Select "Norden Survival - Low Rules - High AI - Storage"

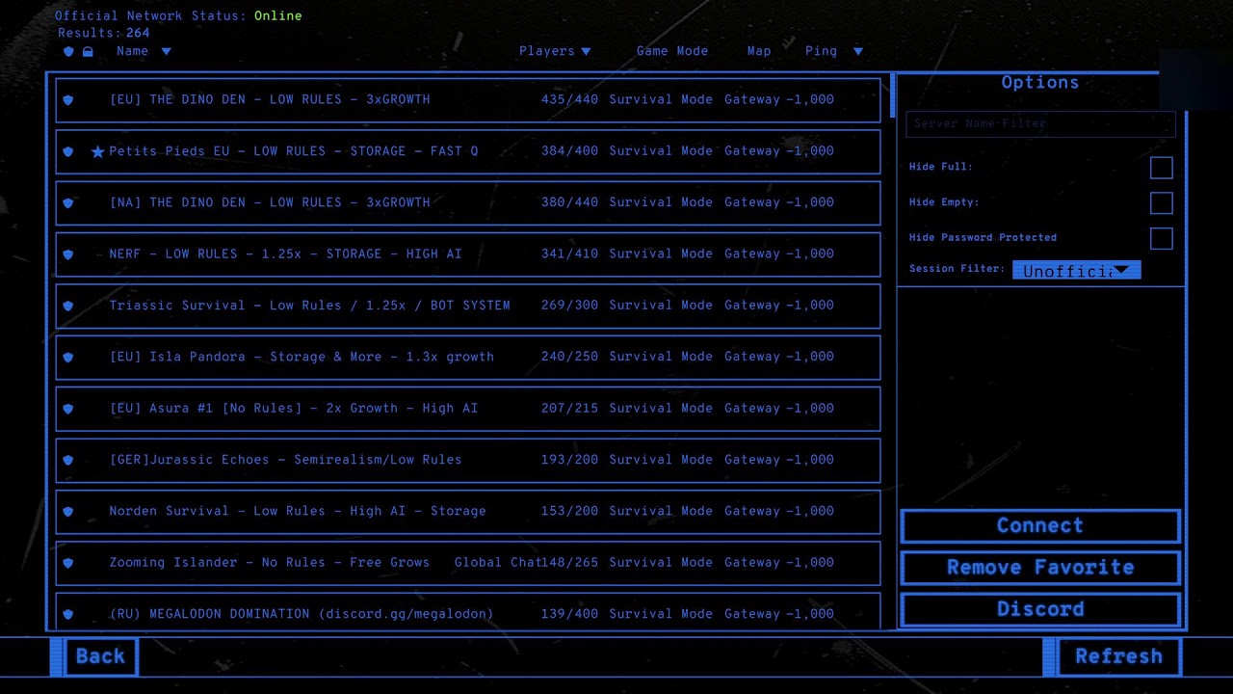tap(468, 512)
